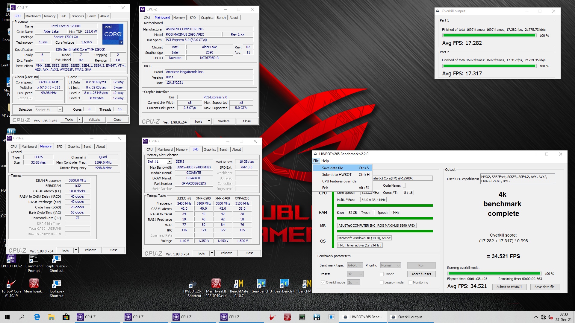
Task: Click the network globe tray icon
Action: click(543, 317)
